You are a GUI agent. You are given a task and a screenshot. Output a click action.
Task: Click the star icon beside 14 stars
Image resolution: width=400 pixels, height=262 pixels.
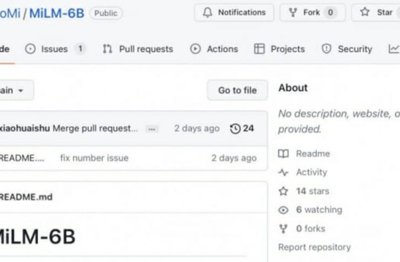click(283, 191)
